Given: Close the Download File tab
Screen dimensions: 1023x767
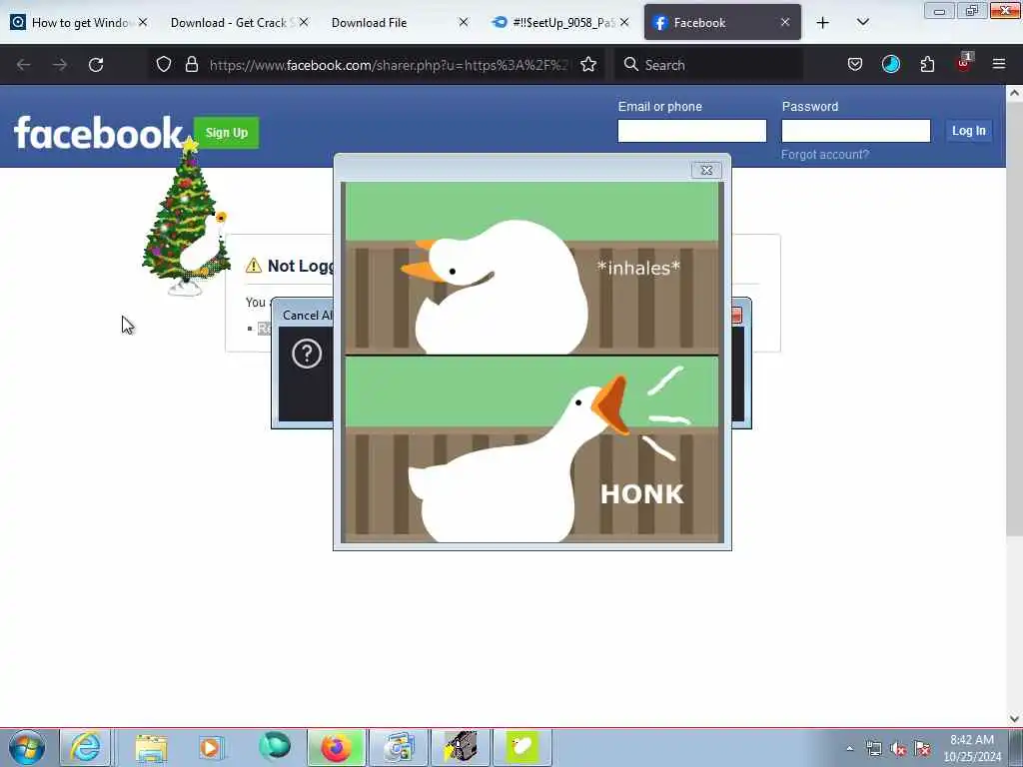Looking at the screenshot, I should click(x=464, y=22).
